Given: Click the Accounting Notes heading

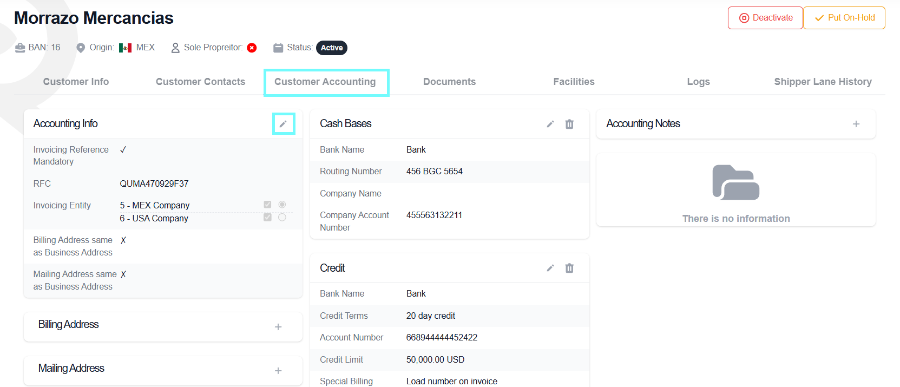Looking at the screenshot, I should coord(643,124).
